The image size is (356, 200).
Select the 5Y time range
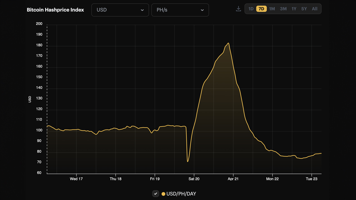pyautogui.click(x=304, y=9)
